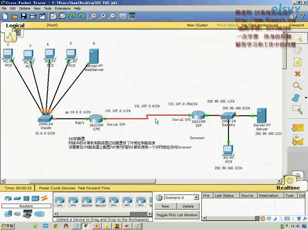The image size is (308, 230).
Task: Click the New file toolbar icon
Action: point(5,16)
